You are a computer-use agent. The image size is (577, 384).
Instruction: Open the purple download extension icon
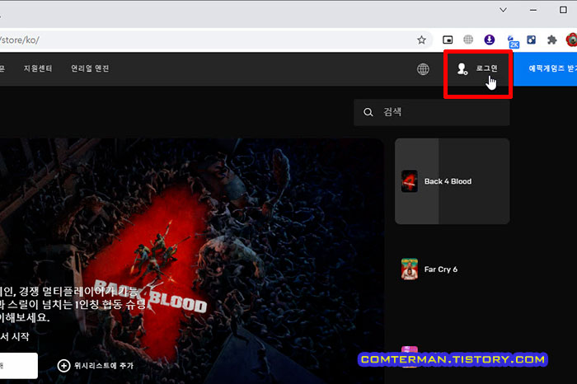click(x=489, y=40)
